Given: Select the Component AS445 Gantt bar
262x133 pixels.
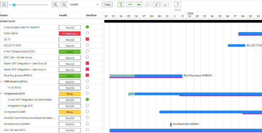Looking at the screenshot, I should (210, 112).
